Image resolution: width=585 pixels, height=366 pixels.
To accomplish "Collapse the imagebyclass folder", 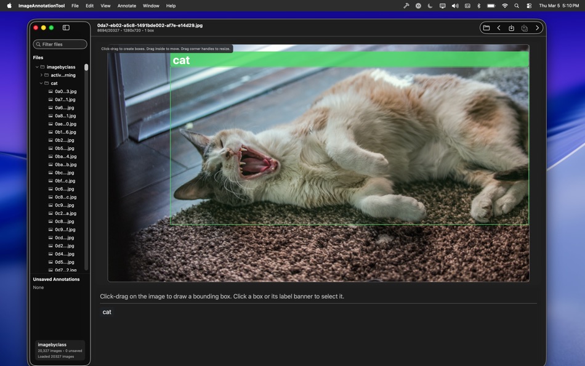I will tap(37, 67).
